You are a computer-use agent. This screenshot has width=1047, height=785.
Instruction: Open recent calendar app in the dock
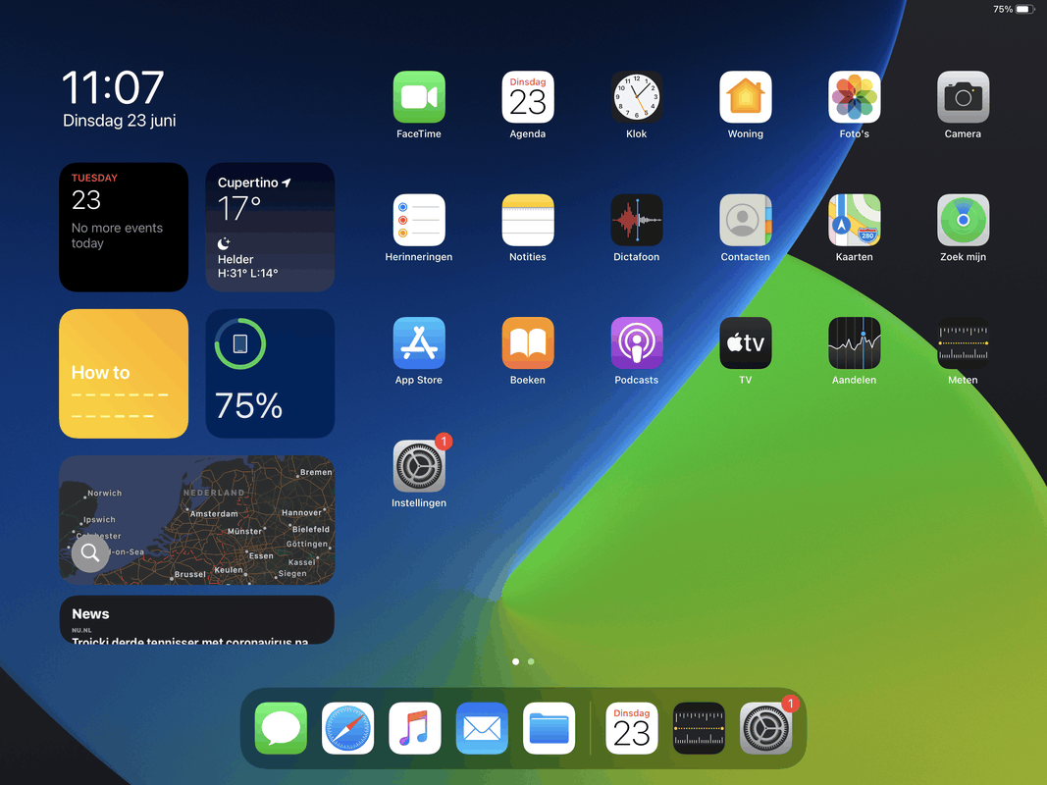coord(632,728)
